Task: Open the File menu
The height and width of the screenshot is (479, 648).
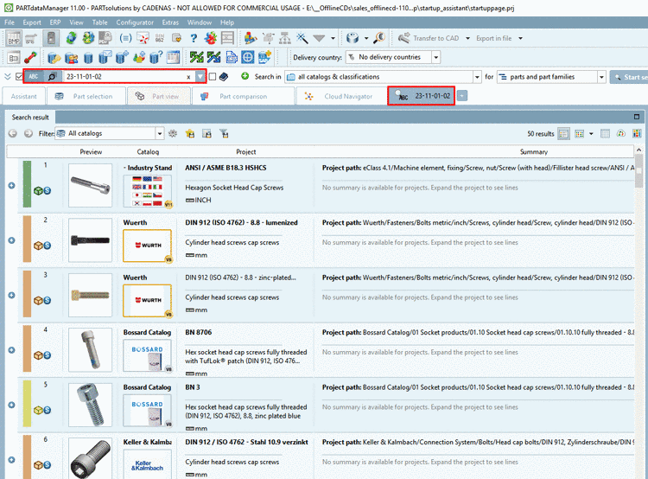Action: click(10, 22)
